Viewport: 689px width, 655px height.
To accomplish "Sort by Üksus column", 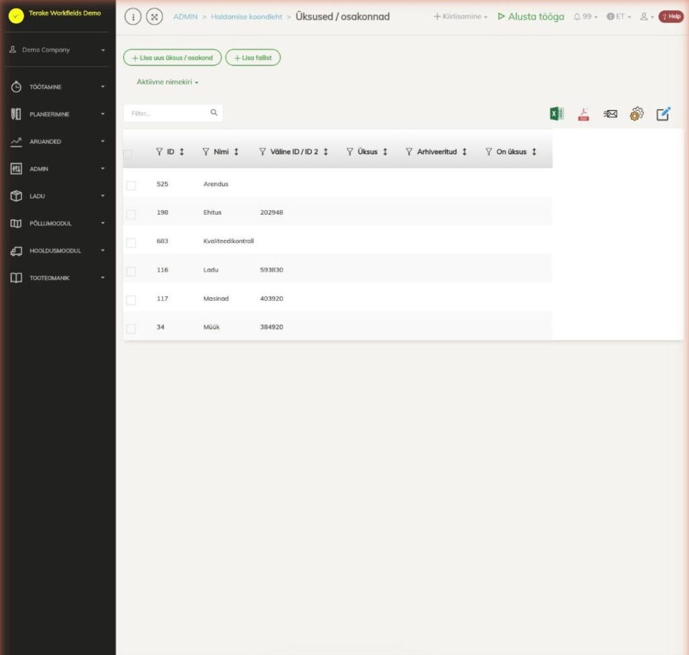I will coord(385,151).
